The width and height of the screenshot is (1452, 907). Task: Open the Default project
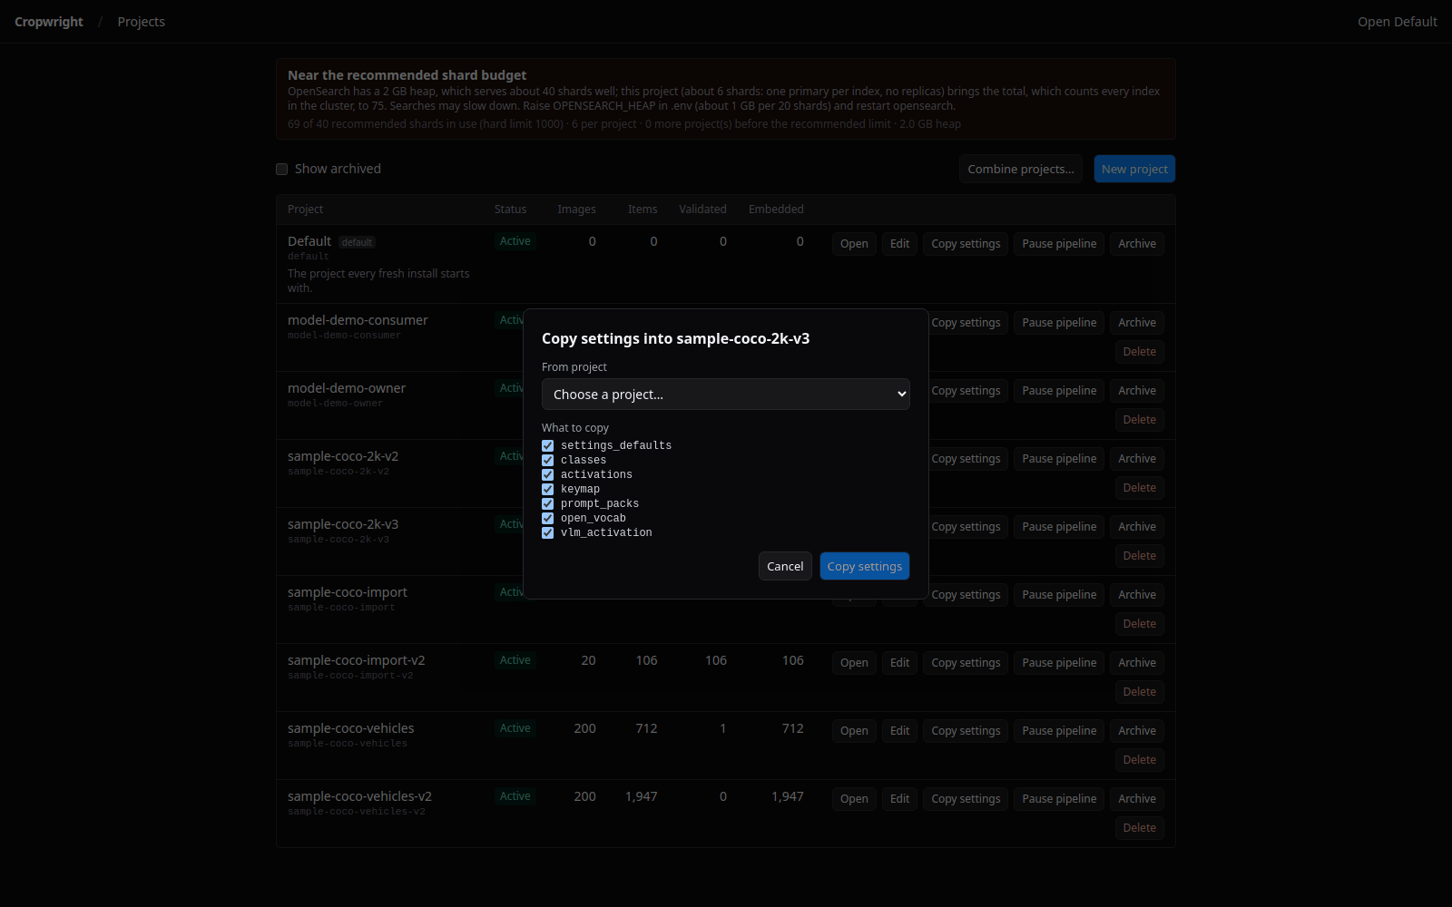pyautogui.click(x=854, y=244)
